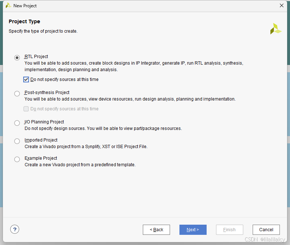Click the predefined template description text
The image size is (290, 245).
point(80,165)
